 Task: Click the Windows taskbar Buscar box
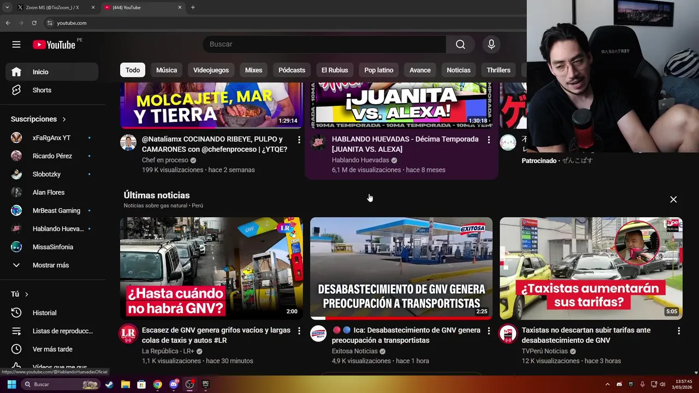(x=61, y=384)
